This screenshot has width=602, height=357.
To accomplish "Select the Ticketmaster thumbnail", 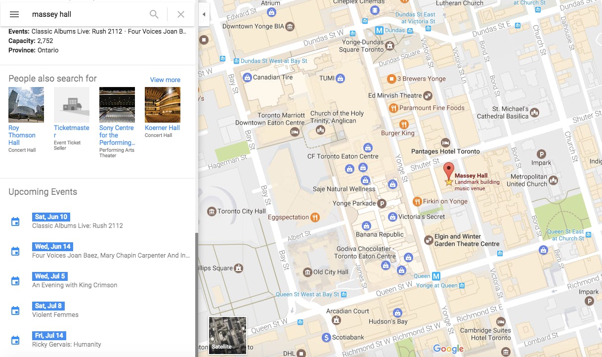I will (71, 104).
